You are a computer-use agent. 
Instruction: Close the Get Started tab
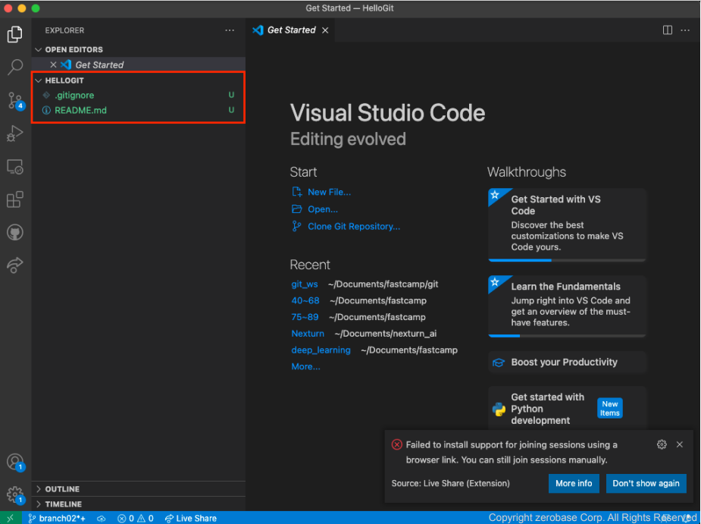click(x=325, y=30)
